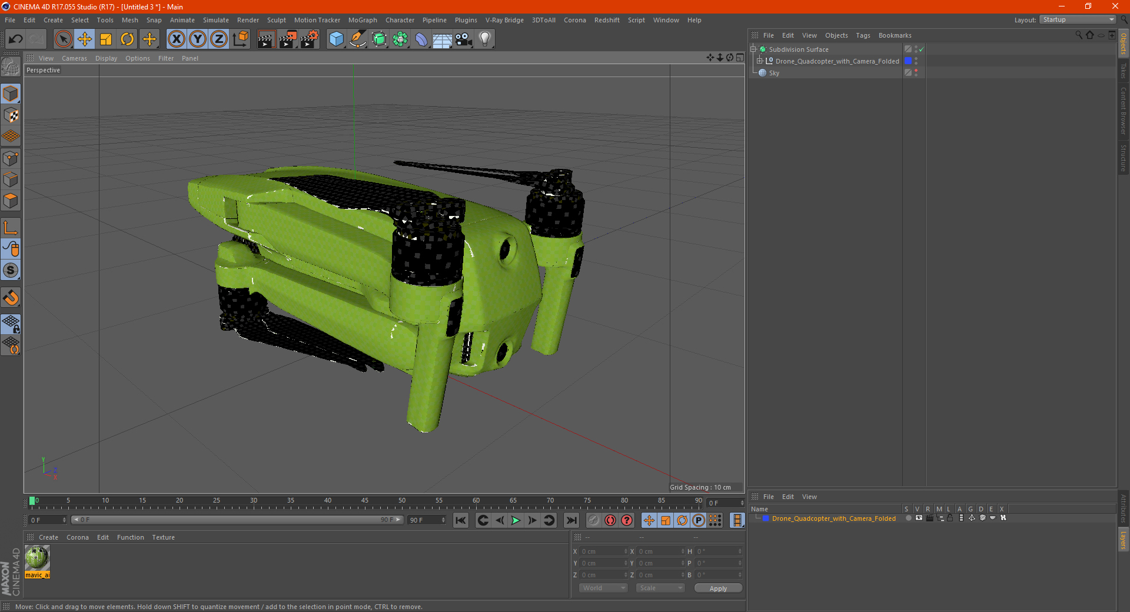Click the Undo arrow icon
Viewport: 1130px width, 612px height.
tap(16, 39)
